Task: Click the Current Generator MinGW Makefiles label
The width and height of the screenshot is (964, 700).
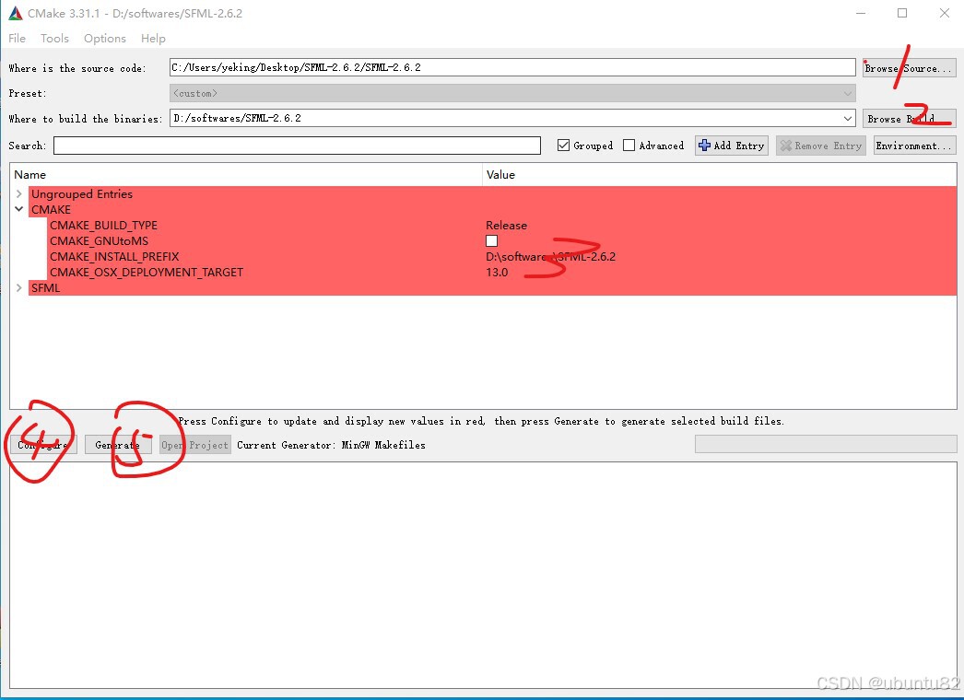Action: (332, 445)
